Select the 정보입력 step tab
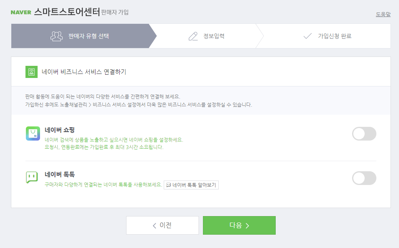Image resolution: width=399 pixels, height=248 pixels. tap(206, 36)
